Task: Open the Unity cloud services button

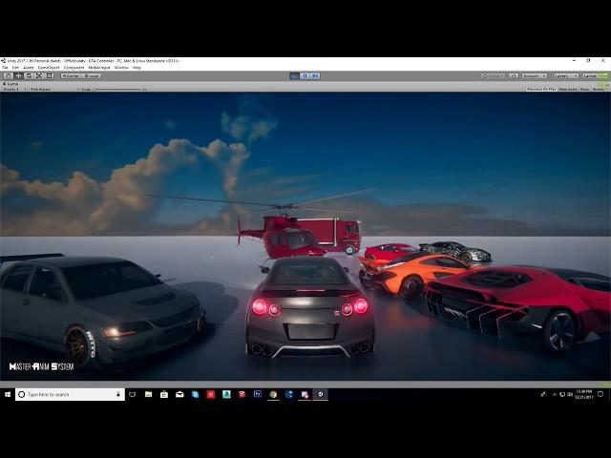Action: pyautogui.click(x=514, y=76)
